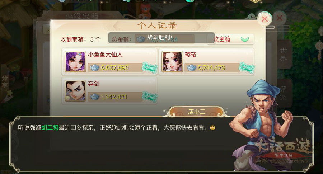
Task: Click the green 胡二狗 name link
Action: click(x=50, y=128)
